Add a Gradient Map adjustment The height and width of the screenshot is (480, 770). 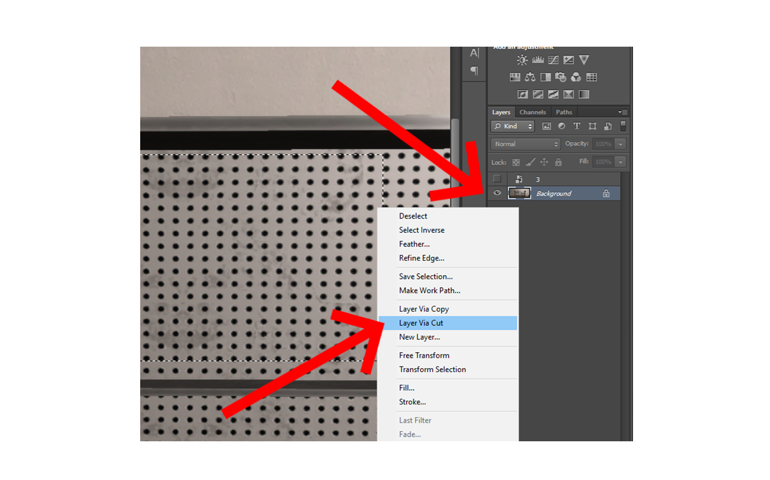click(x=584, y=94)
